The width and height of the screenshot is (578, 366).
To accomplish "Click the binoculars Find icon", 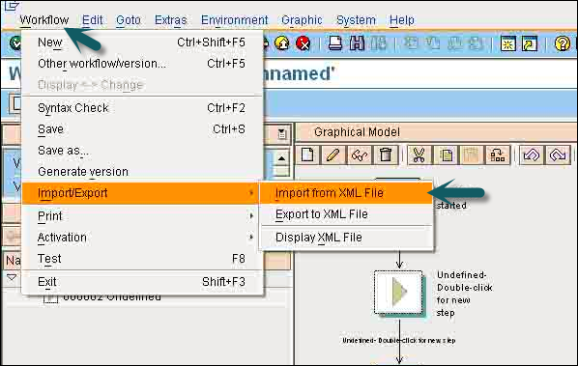I will tap(357, 43).
